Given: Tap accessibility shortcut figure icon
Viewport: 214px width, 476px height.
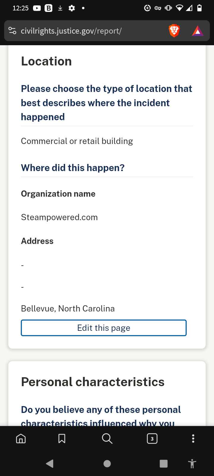Looking at the screenshot, I should point(192,464).
